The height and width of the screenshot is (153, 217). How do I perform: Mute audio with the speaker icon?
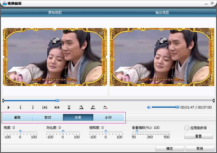pyautogui.click(x=149, y=107)
